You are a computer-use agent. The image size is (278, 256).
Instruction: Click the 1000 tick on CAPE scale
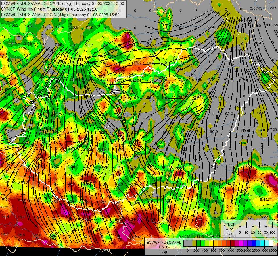230,251
